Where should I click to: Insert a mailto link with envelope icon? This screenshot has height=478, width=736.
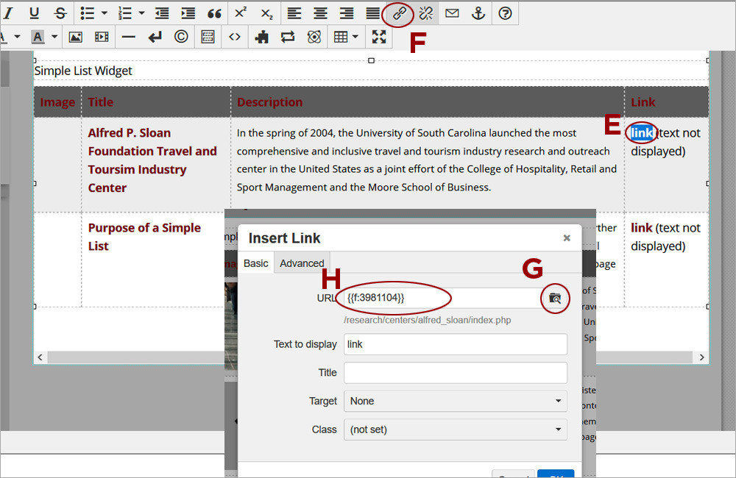point(452,13)
